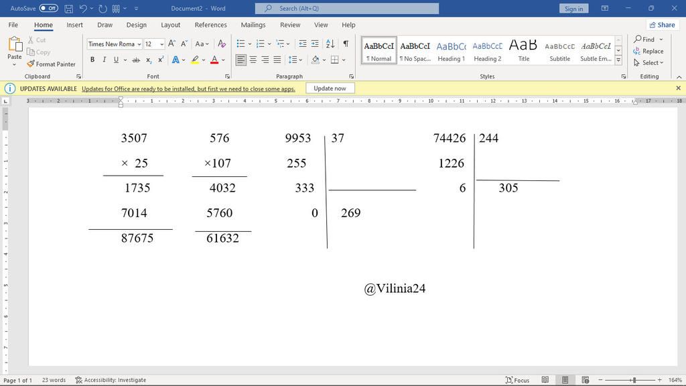Switch to the Layout tab

coord(171,25)
